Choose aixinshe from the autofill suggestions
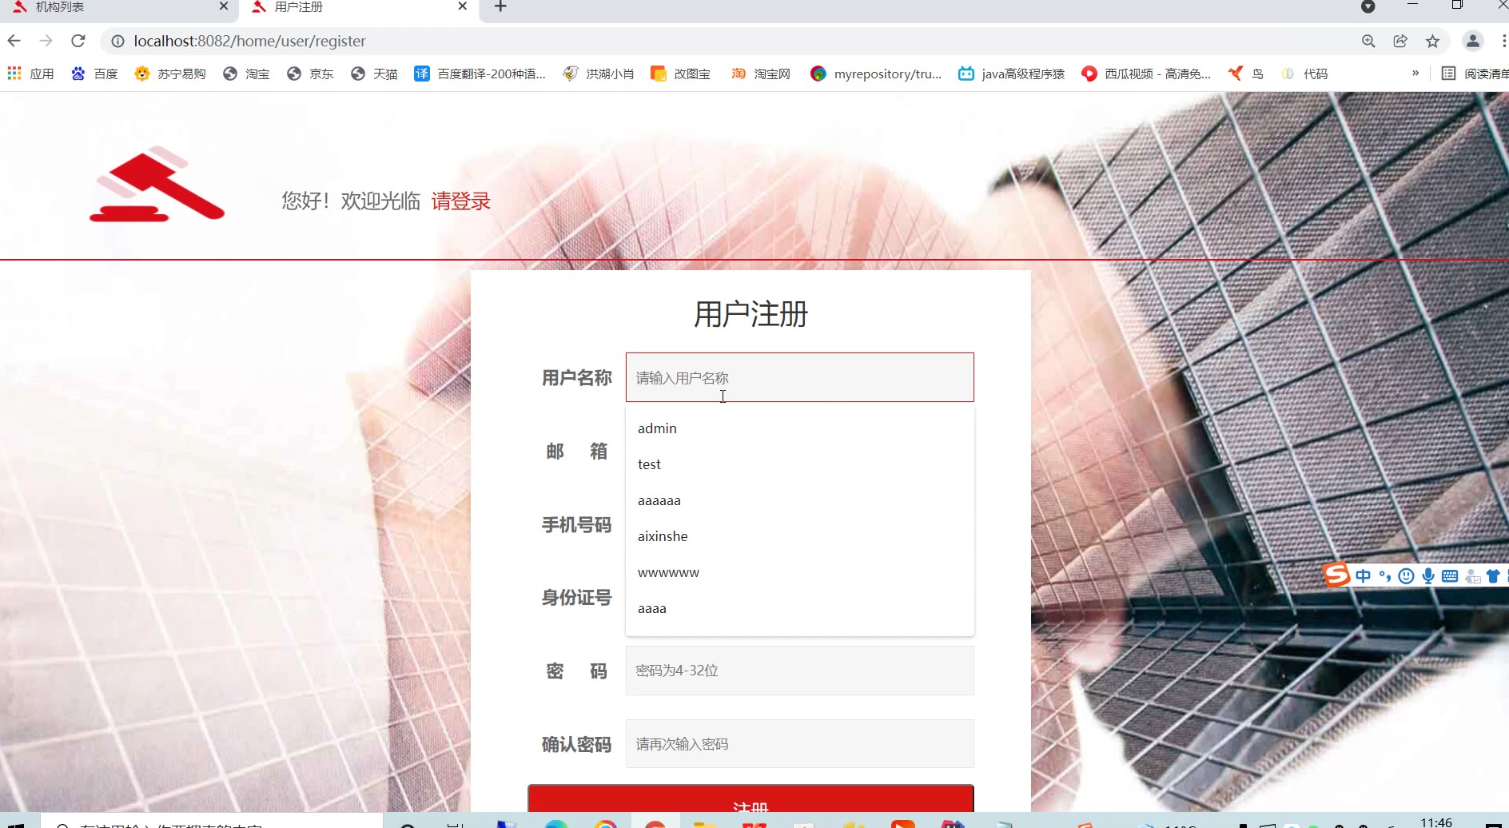1509x828 pixels. click(x=799, y=536)
